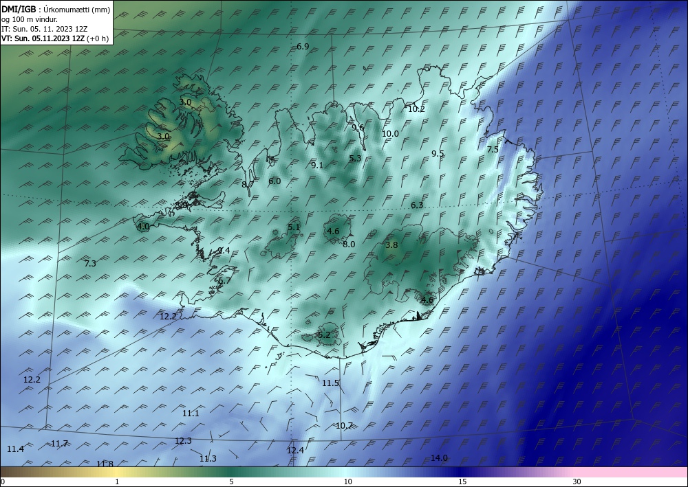This screenshot has height=487, width=688.
Task: Click the colour scale label 5
Action: coord(231,482)
